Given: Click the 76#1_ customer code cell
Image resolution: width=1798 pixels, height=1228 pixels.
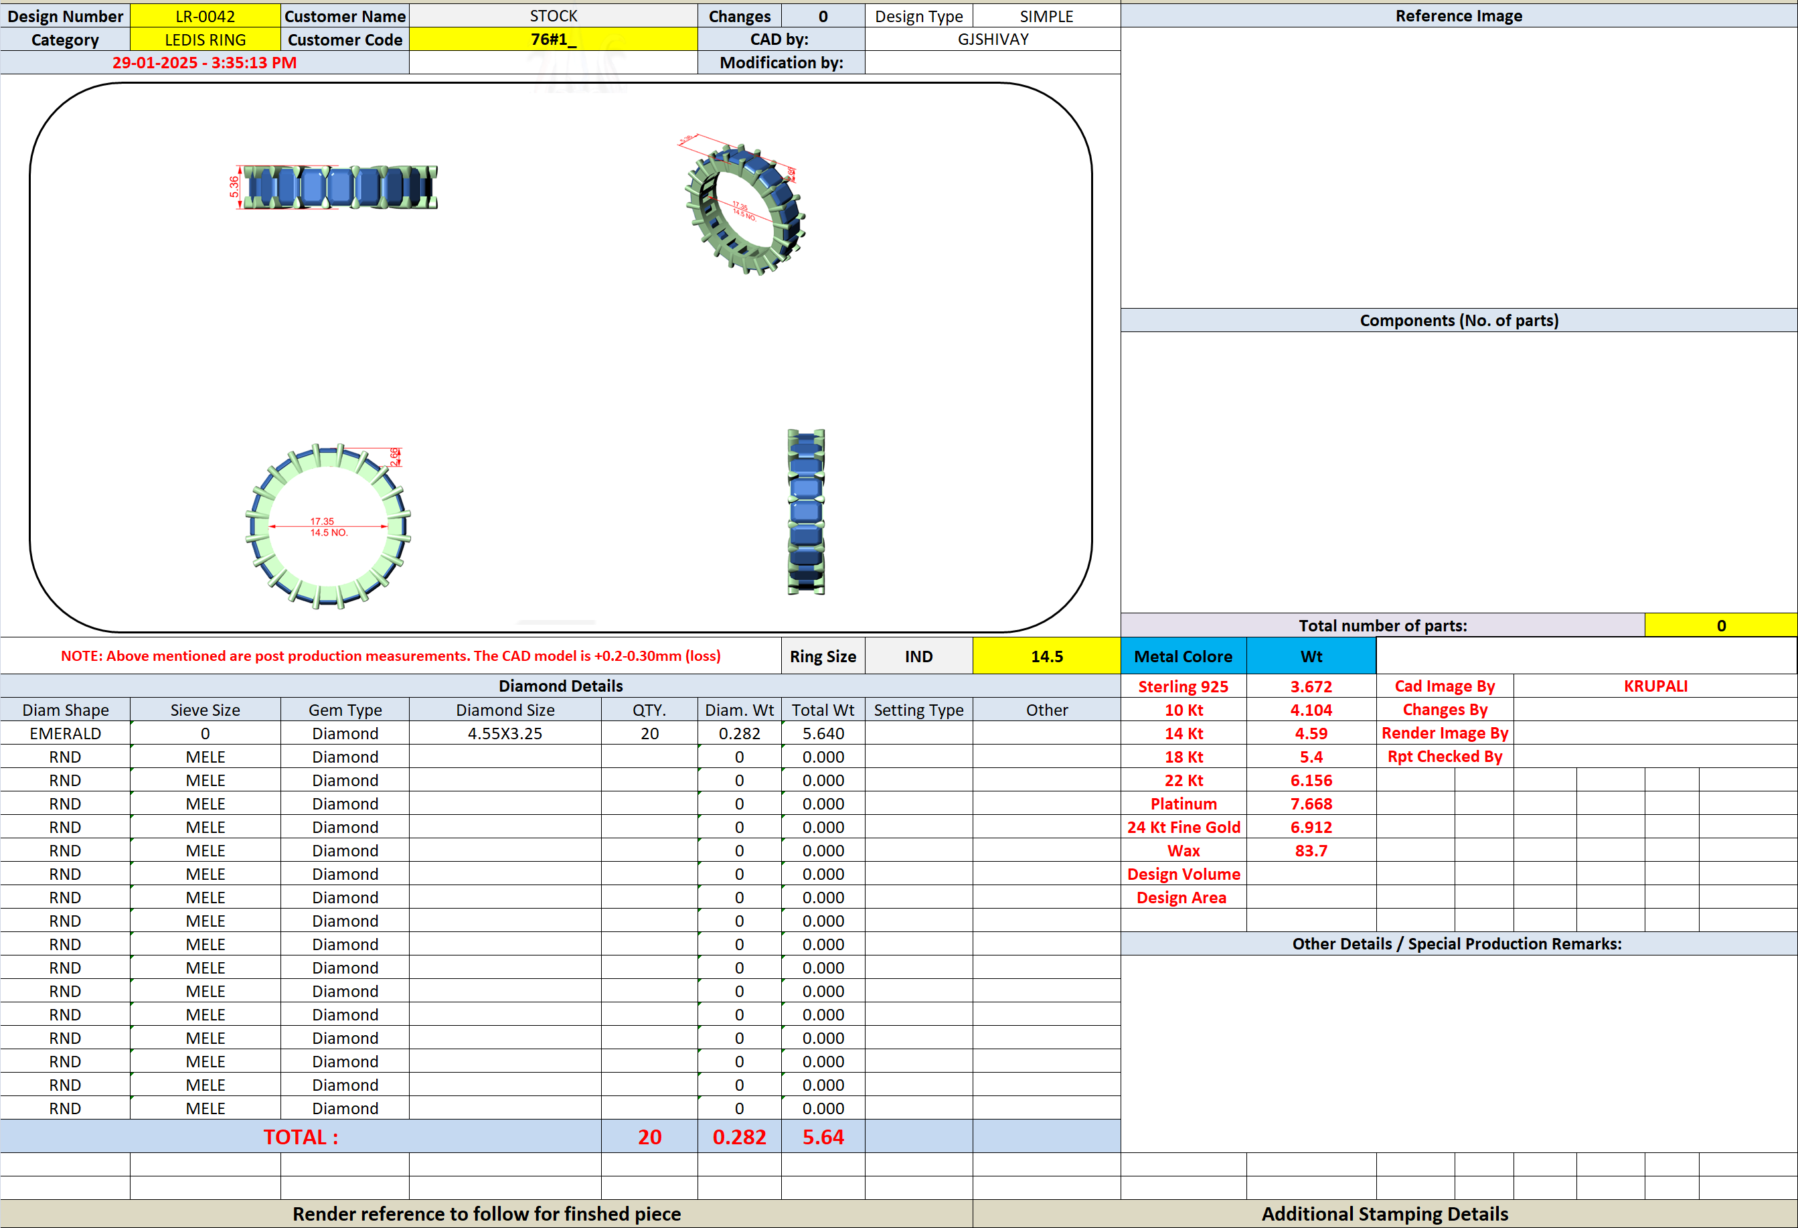Looking at the screenshot, I should (x=553, y=40).
